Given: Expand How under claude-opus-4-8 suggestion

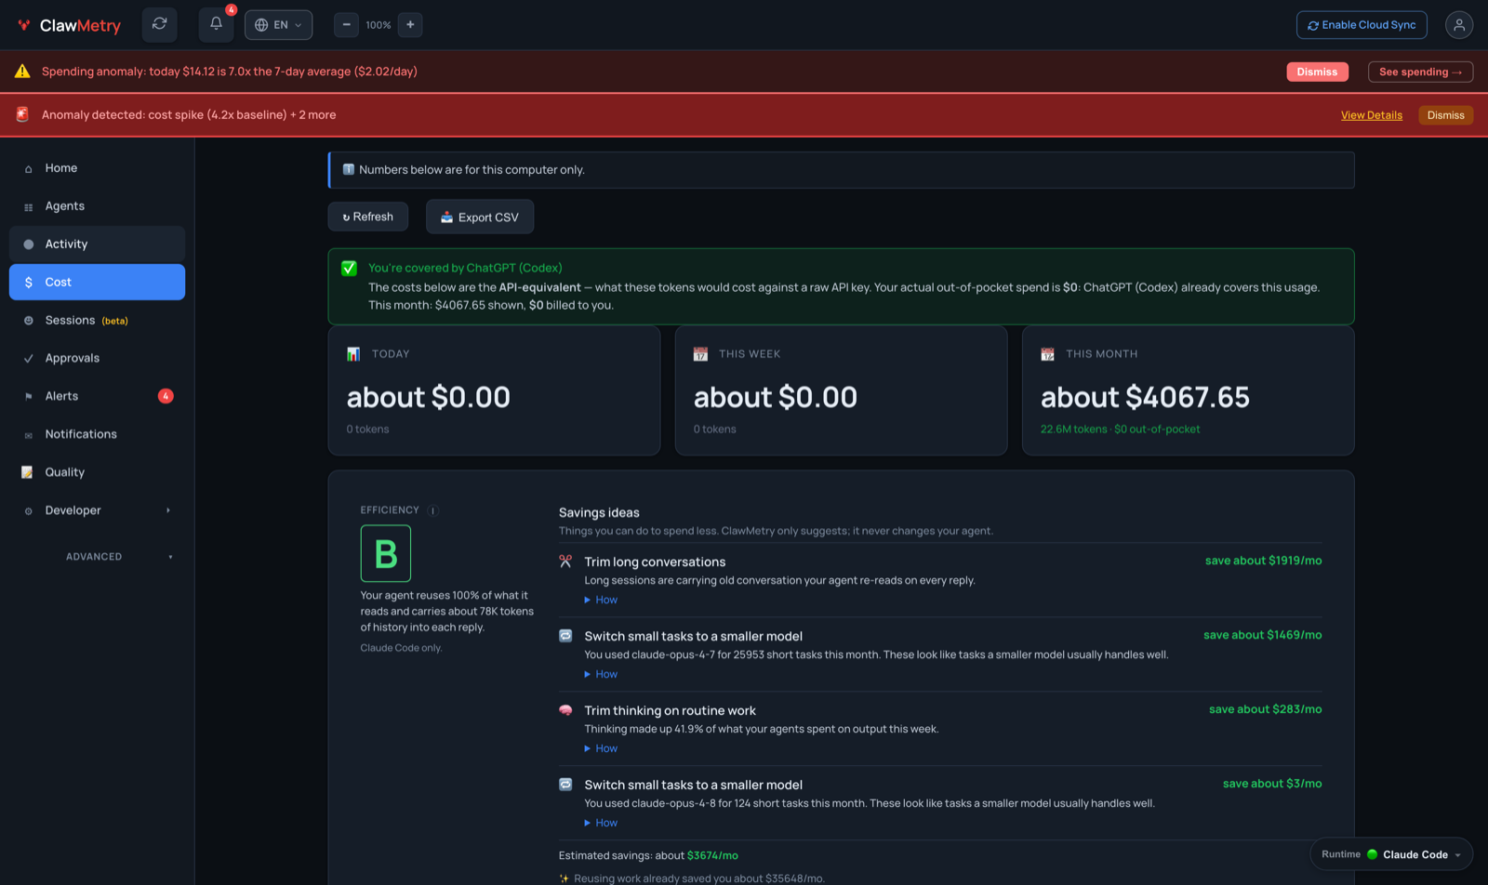Looking at the screenshot, I should coord(601,823).
